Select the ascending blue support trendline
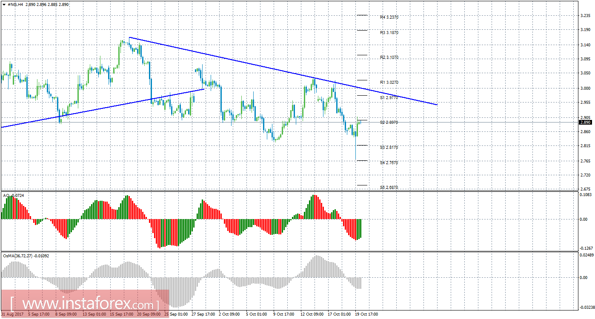 click(103, 108)
